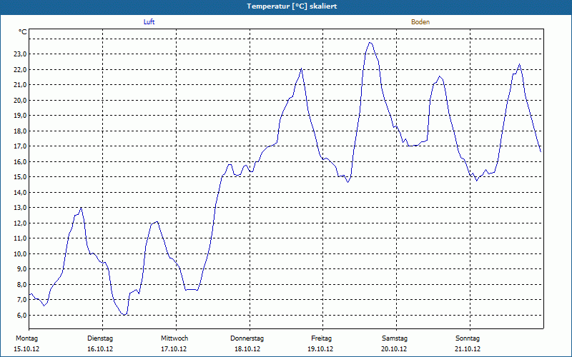The image size is (572, 357).
Task: Click the Dienstag day label
Action: tap(100, 338)
